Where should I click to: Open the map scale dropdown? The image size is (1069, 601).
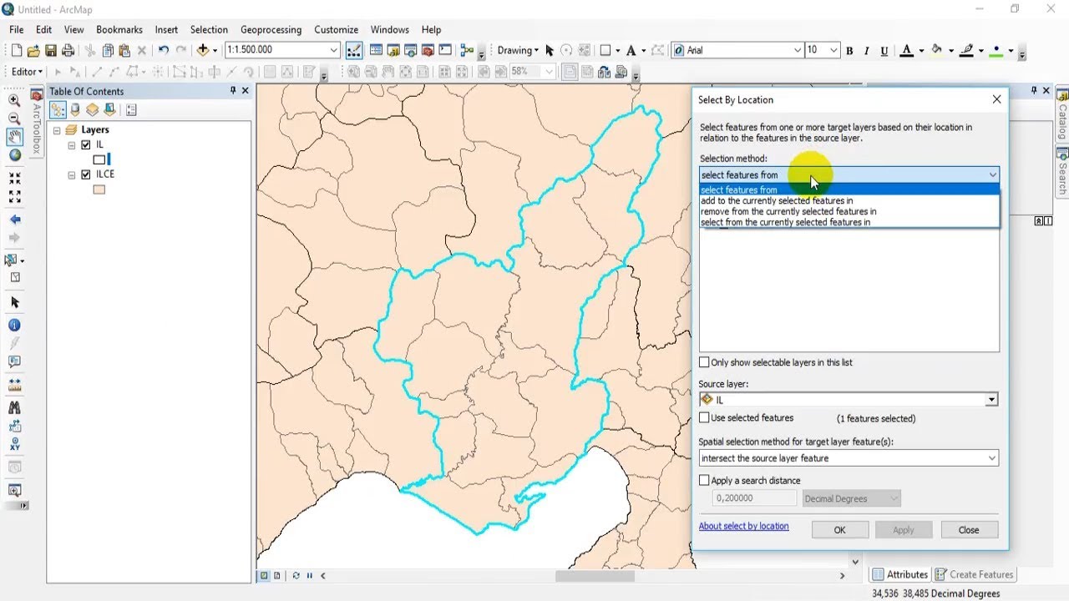333,50
